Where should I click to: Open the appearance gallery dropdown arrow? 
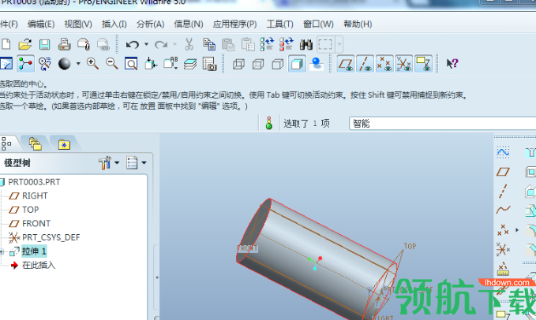pyautogui.click(x=78, y=64)
